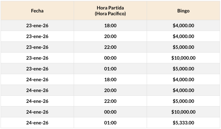Select the $5,000.00 prize for 23-ene-26 at 01:00
This screenshot has width=221, height=129.
(x=183, y=69)
